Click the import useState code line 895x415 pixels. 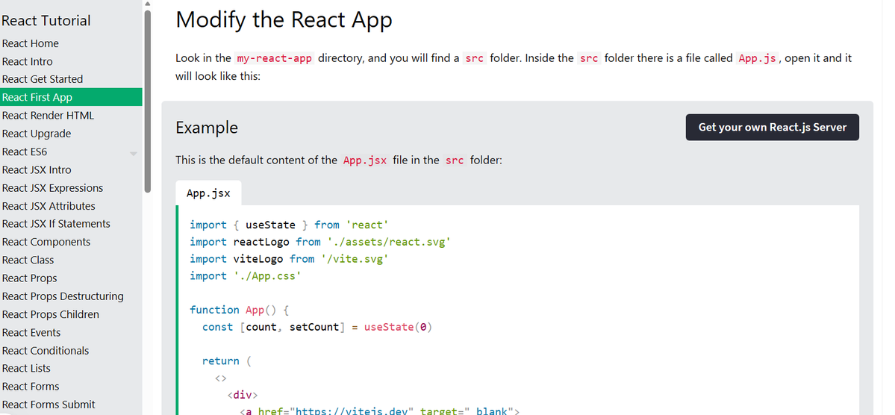[x=289, y=225]
